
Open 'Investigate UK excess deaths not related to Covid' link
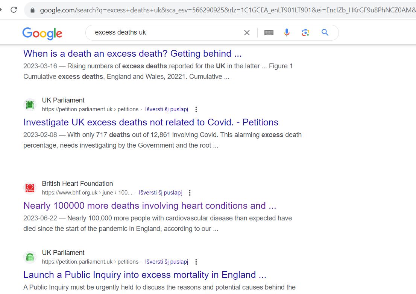(x=151, y=122)
